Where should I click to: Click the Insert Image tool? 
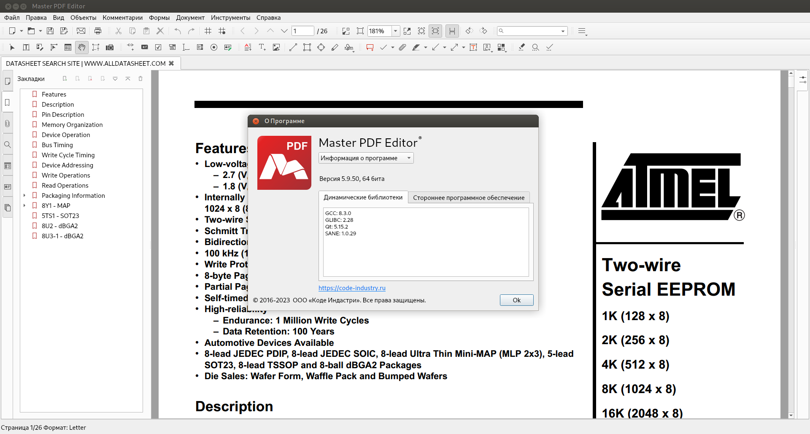(x=276, y=48)
